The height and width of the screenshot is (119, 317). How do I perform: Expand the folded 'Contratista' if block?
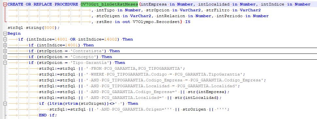pos(5,51)
